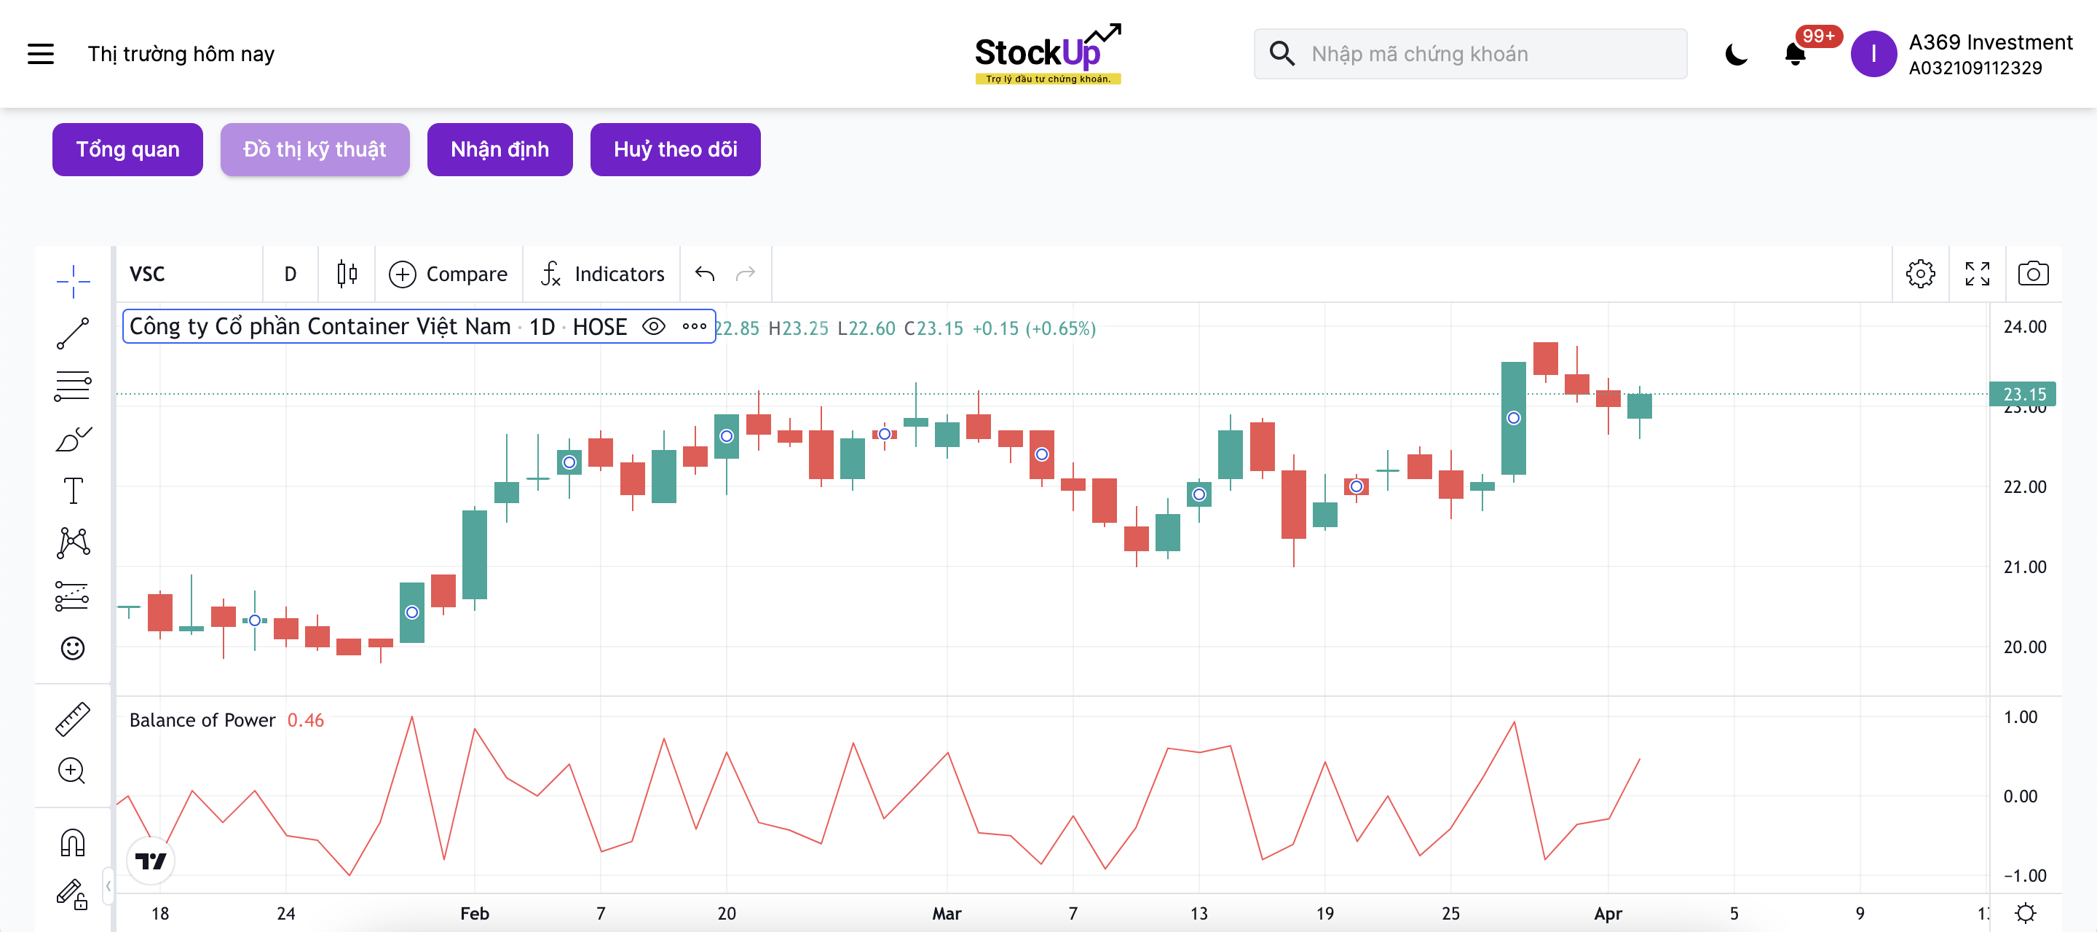Select the crosshair cursor tool
Image resolution: width=2097 pixels, height=932 pixels.
pos(74,281)
